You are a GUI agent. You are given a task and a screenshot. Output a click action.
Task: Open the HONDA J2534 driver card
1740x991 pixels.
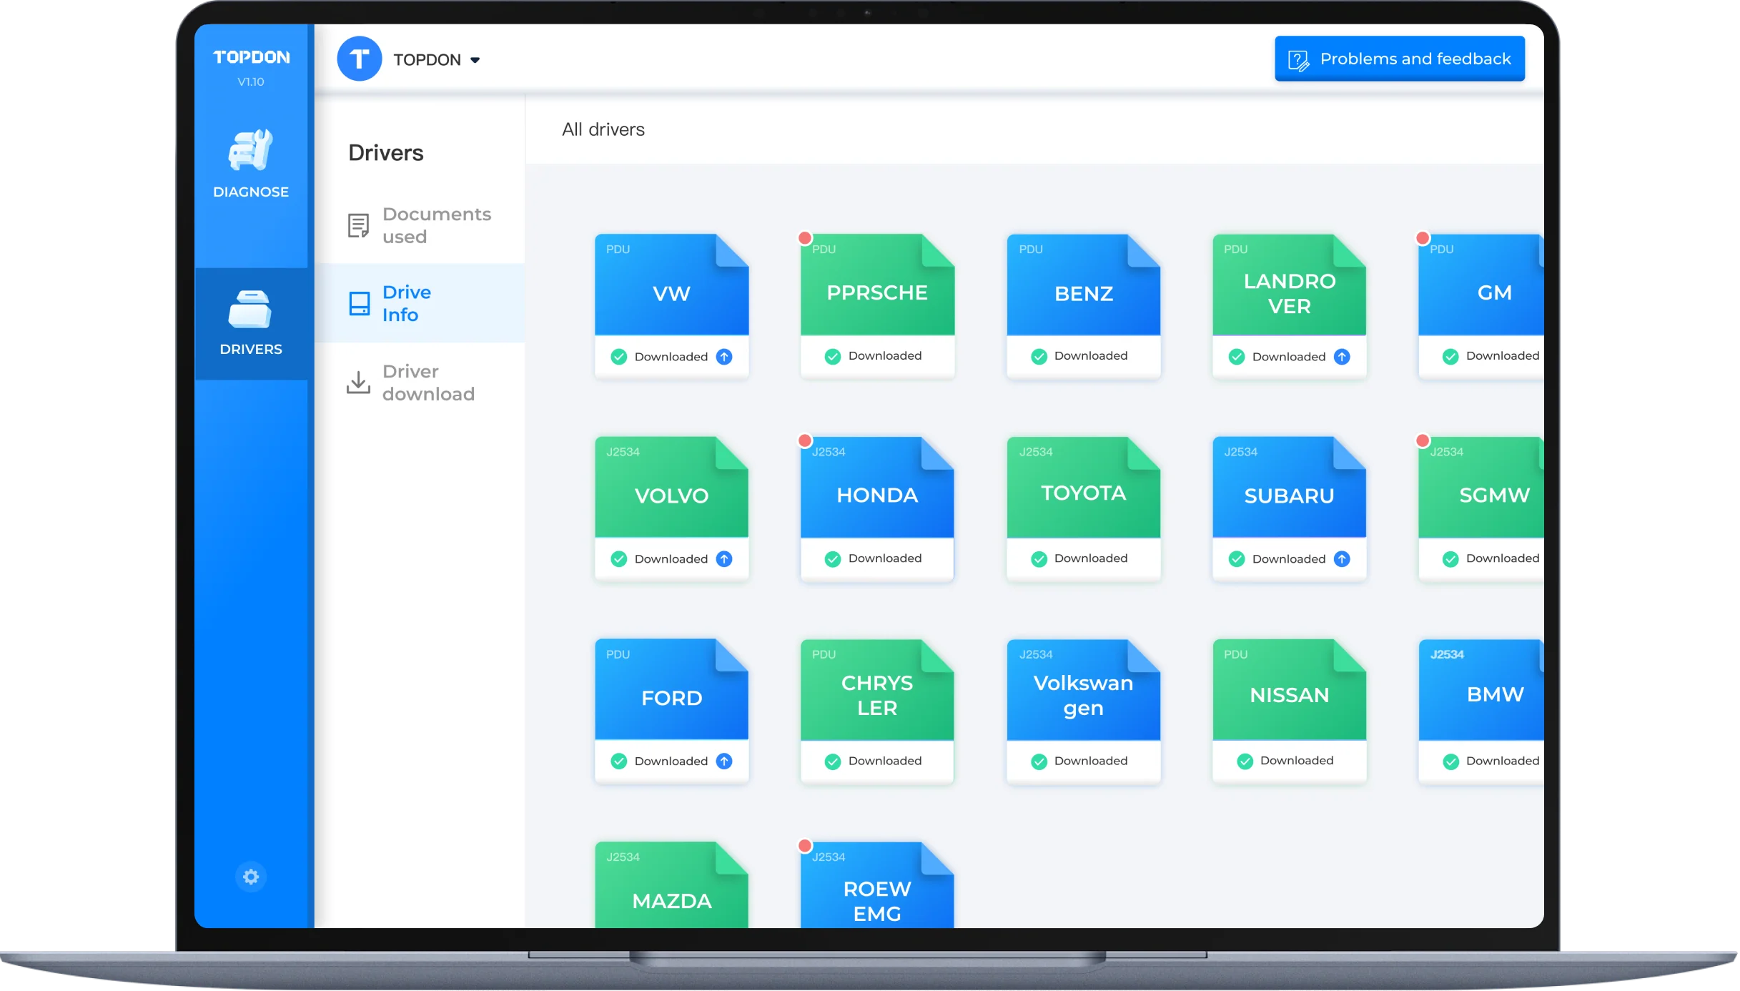coord(877,508)
